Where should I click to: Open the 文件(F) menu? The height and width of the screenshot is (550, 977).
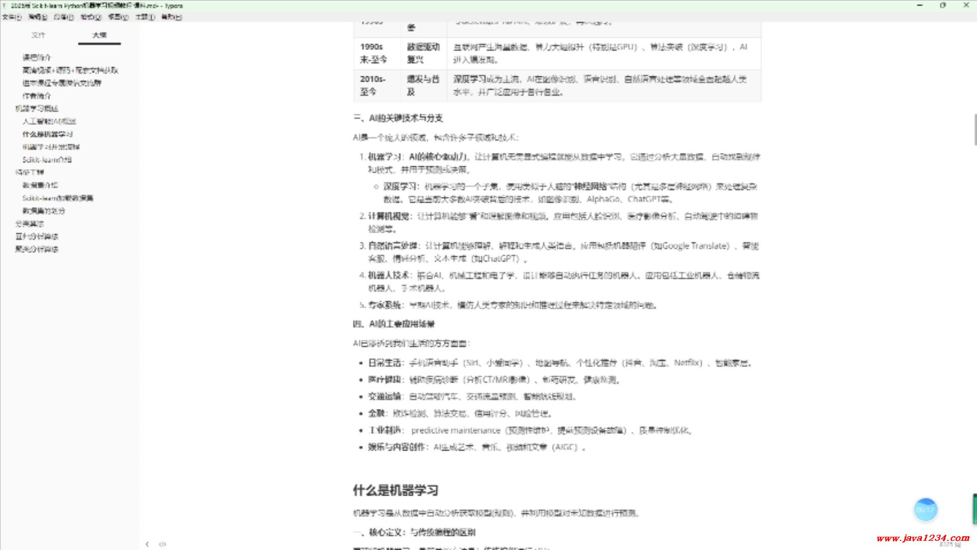point(12,17)
